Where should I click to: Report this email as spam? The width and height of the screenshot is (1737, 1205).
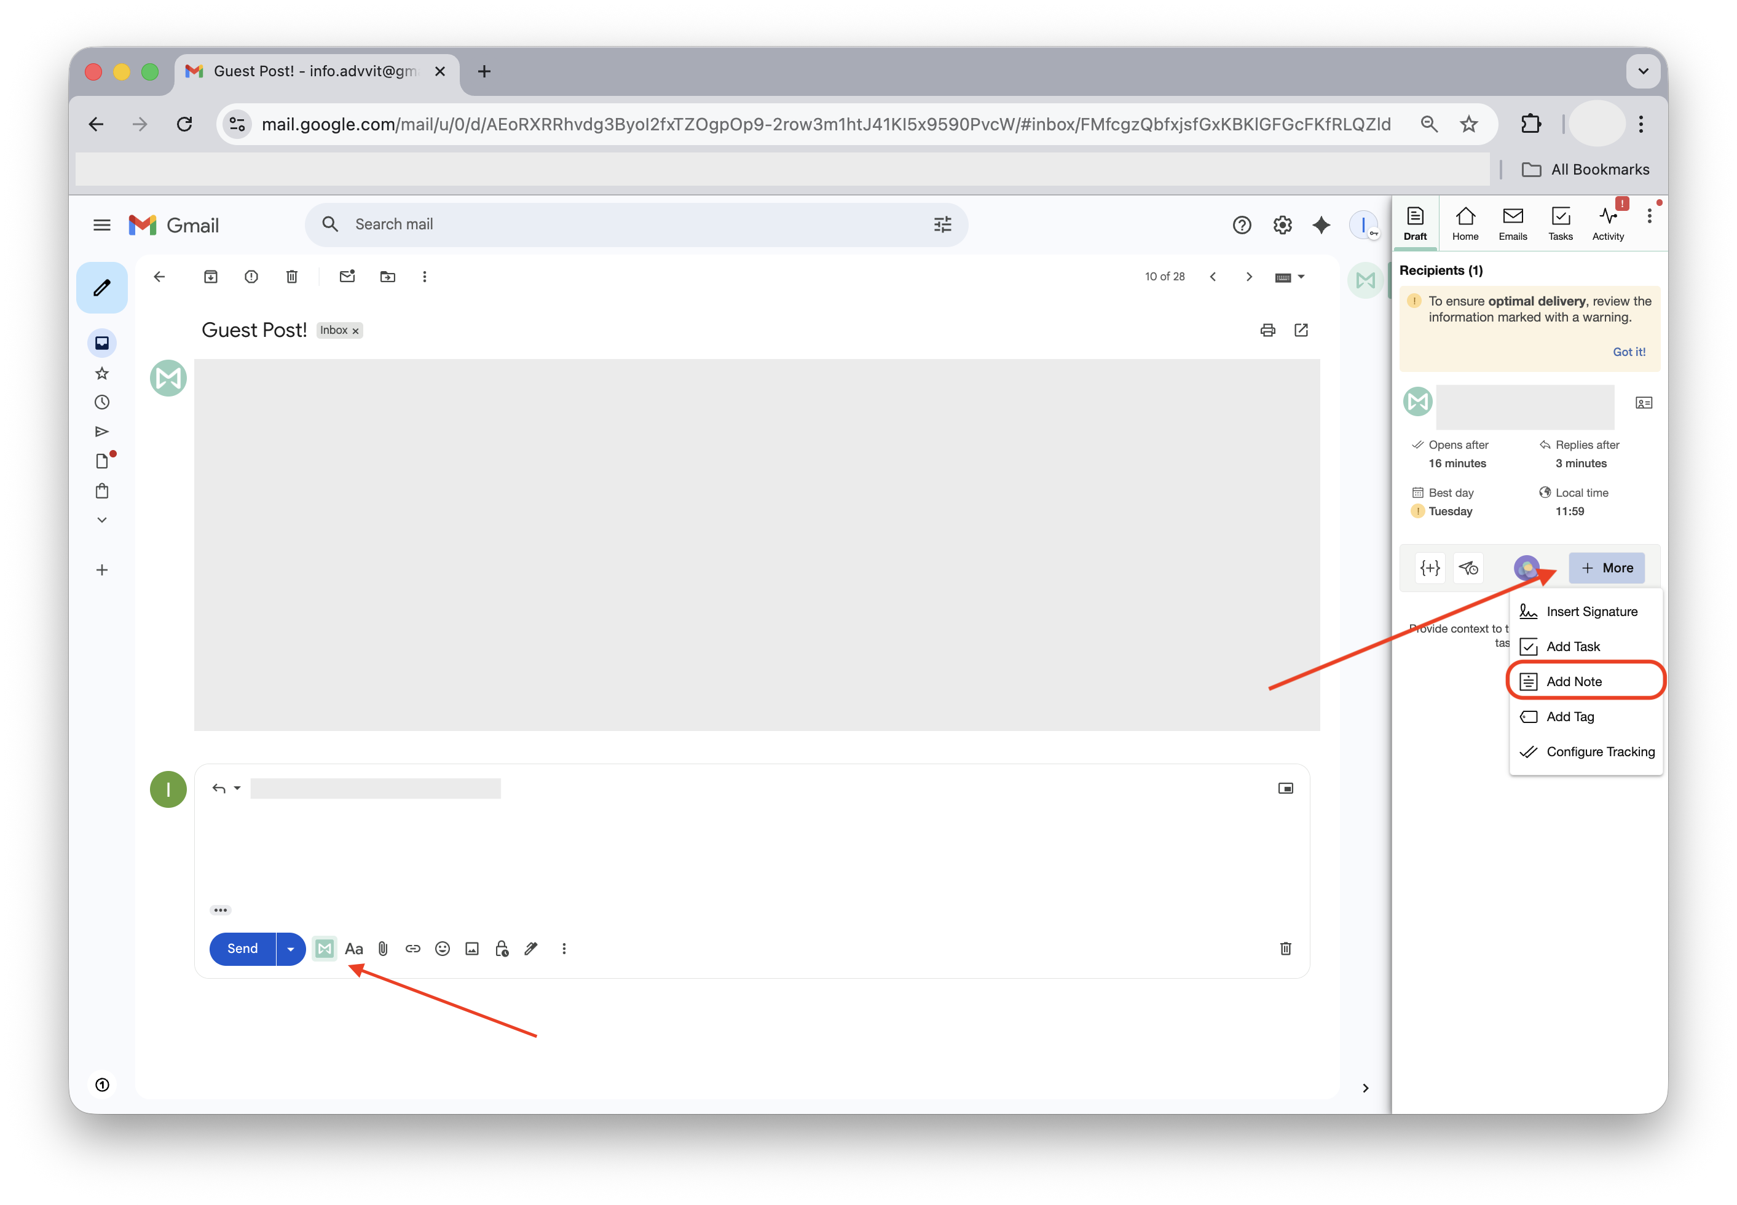[251, 277]
